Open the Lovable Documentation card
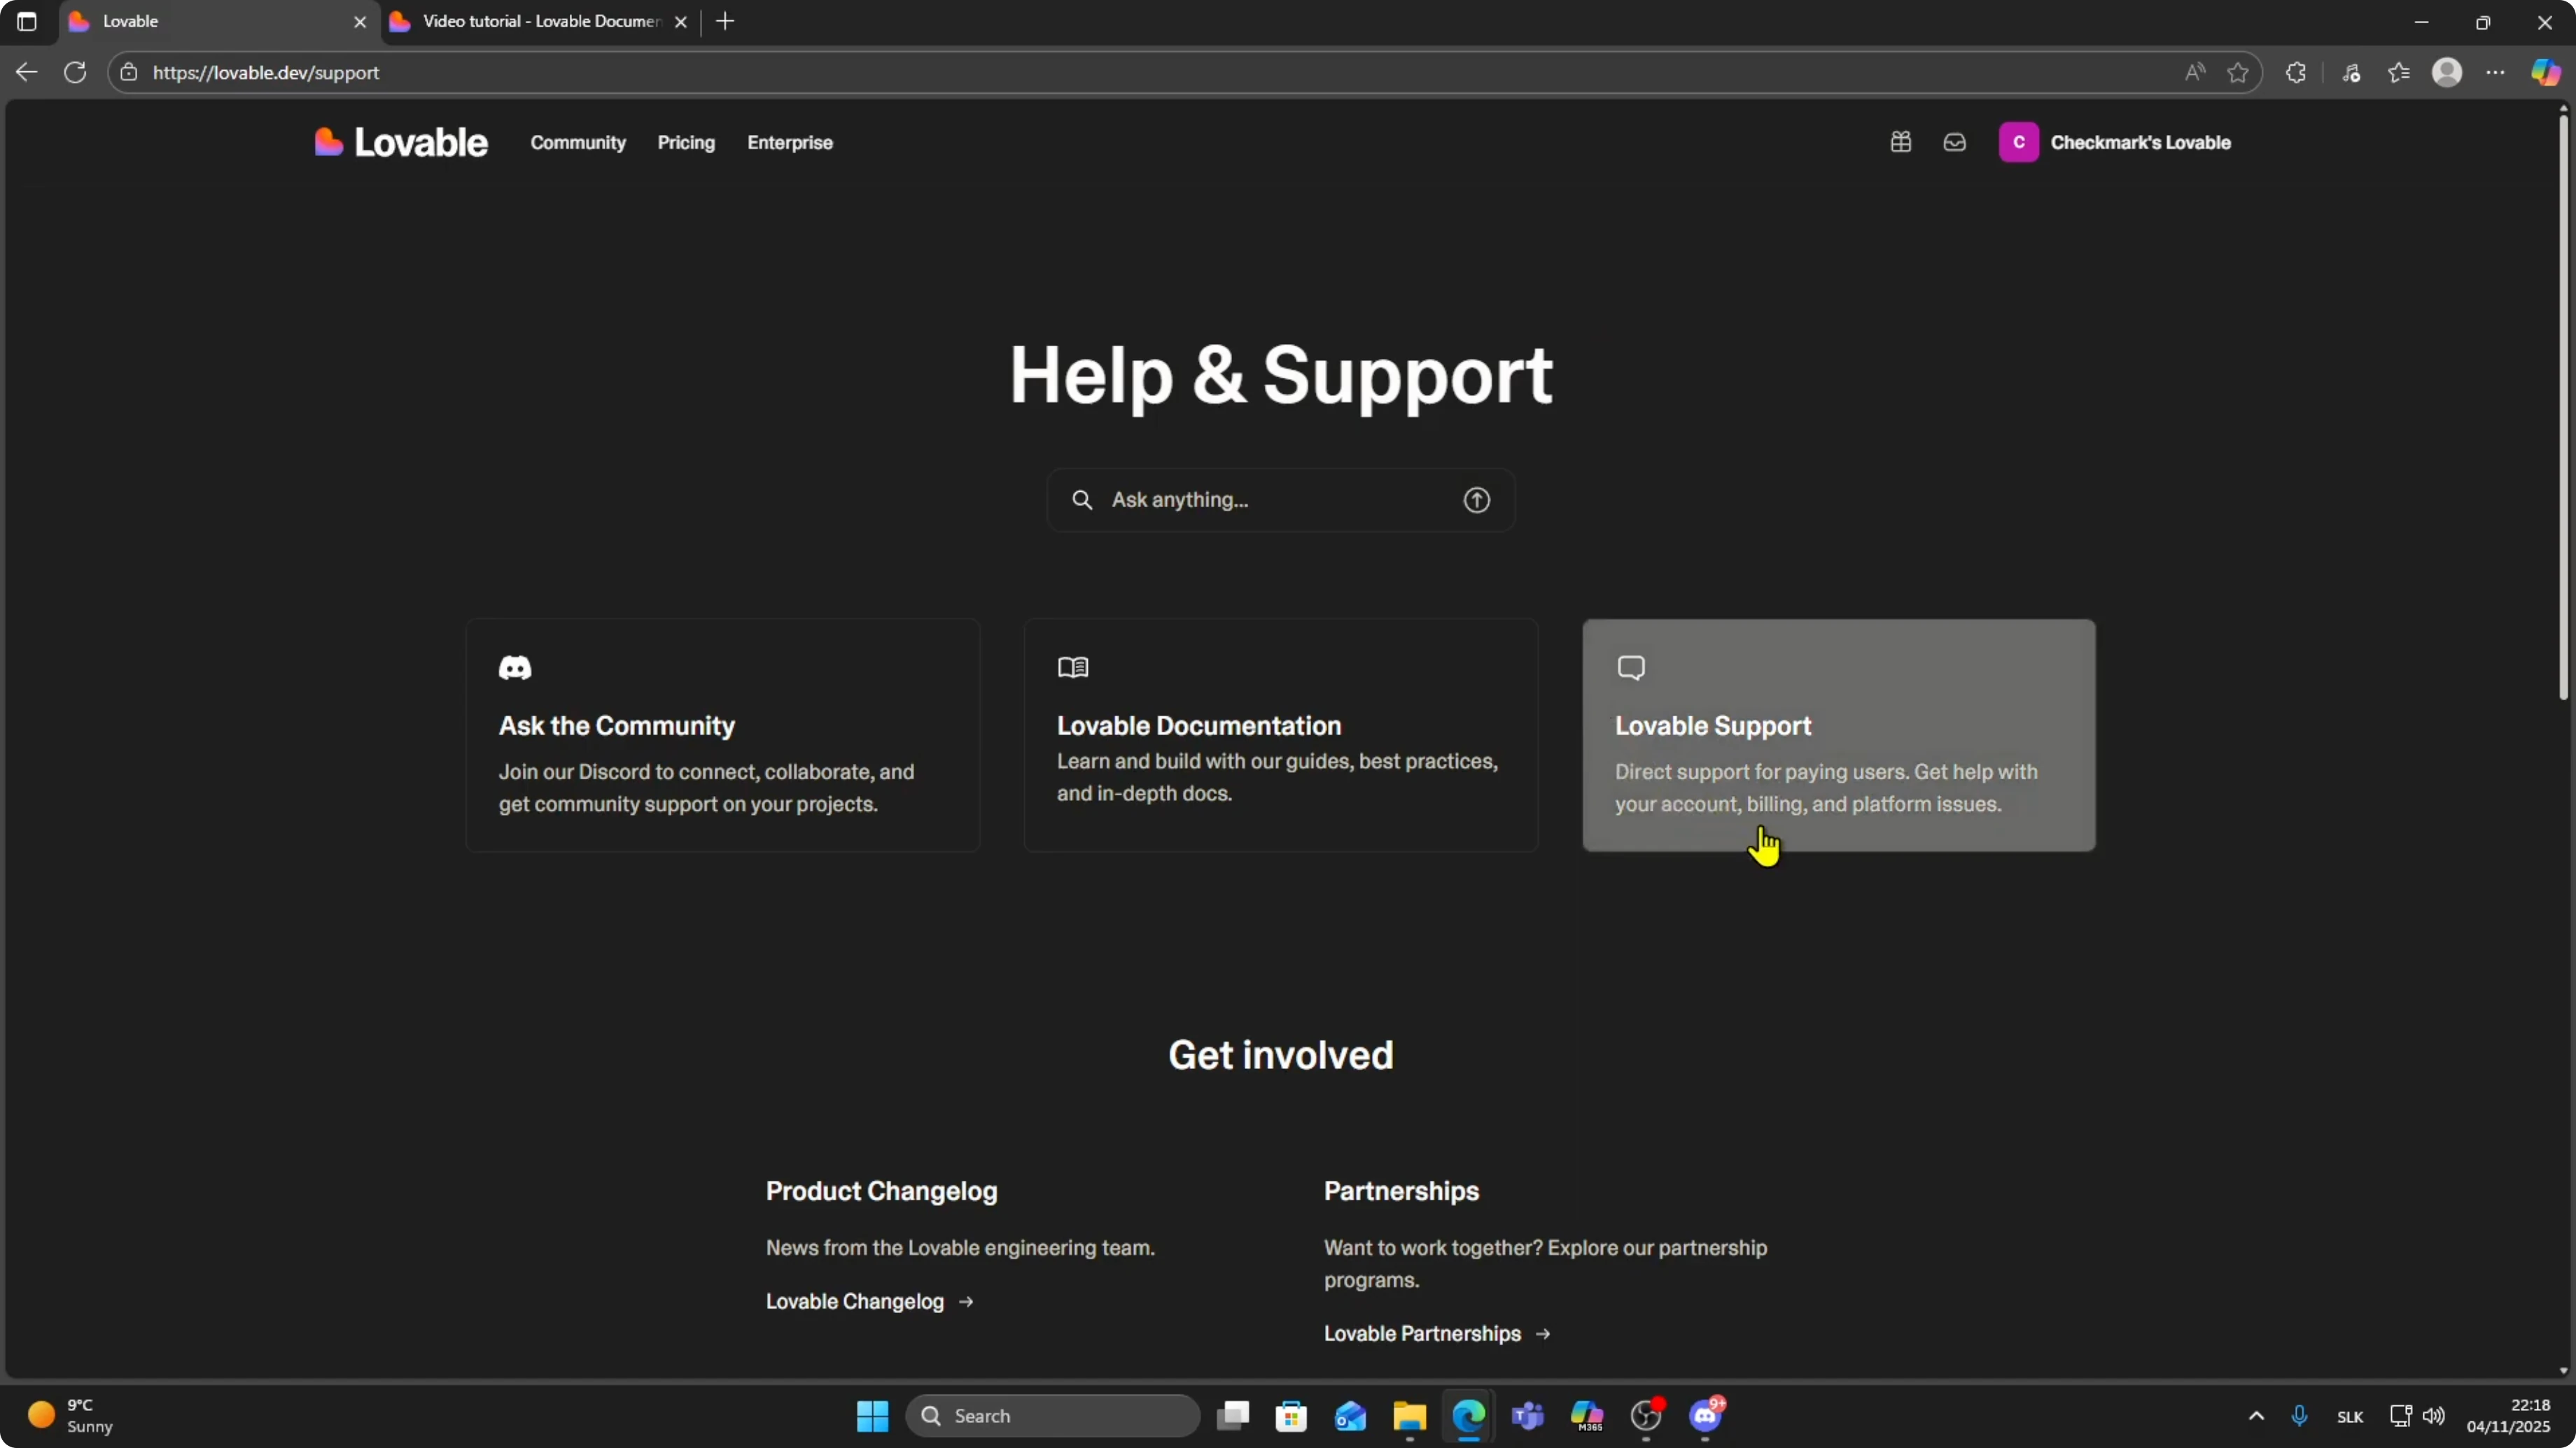The width and height of the screenshot is (2576, 1448). [1281, 735]
